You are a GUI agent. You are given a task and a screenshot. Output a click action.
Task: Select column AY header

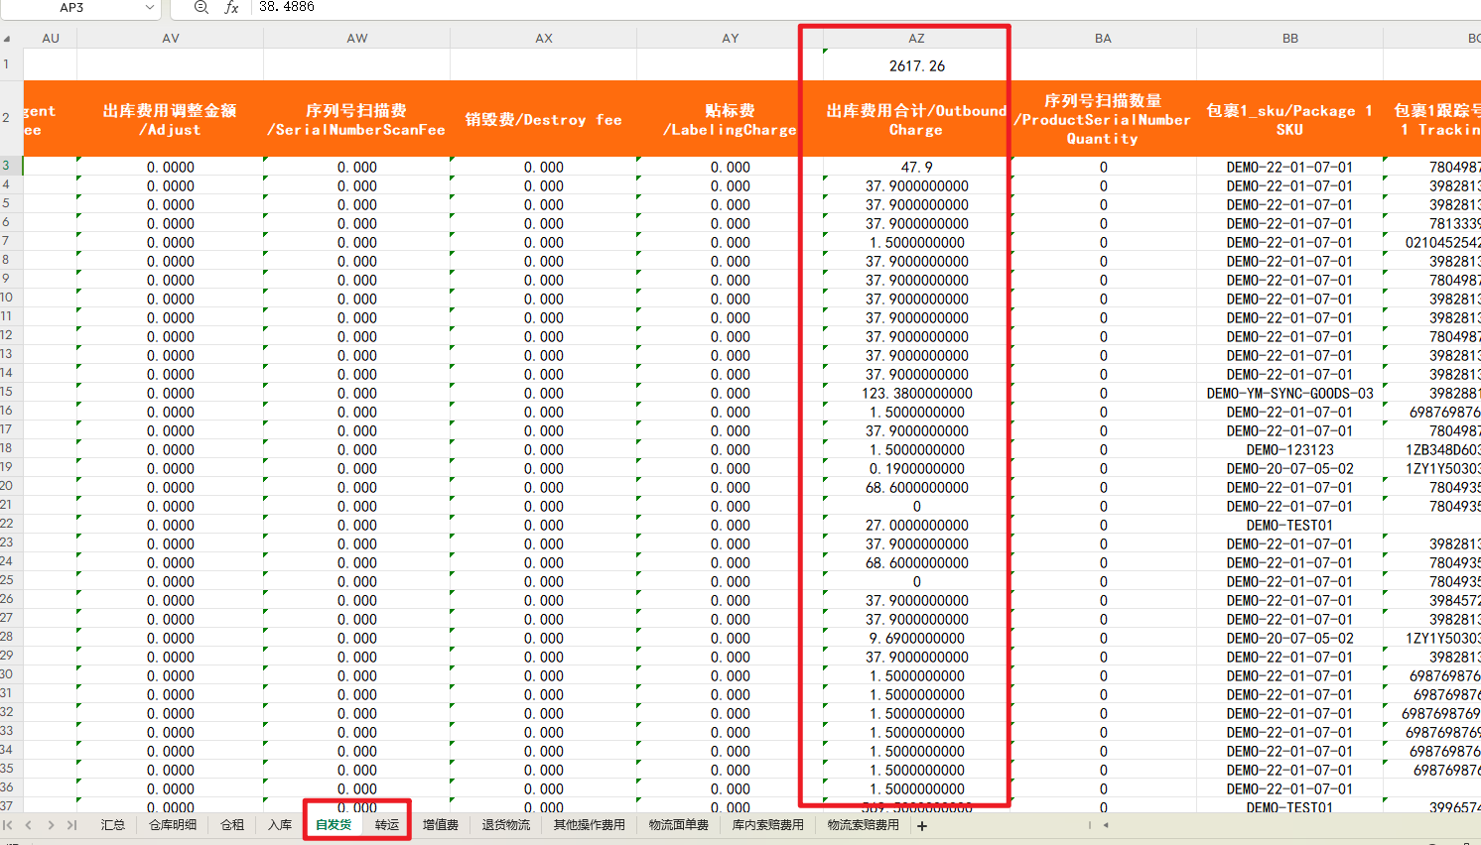click(x=731, y=39)
